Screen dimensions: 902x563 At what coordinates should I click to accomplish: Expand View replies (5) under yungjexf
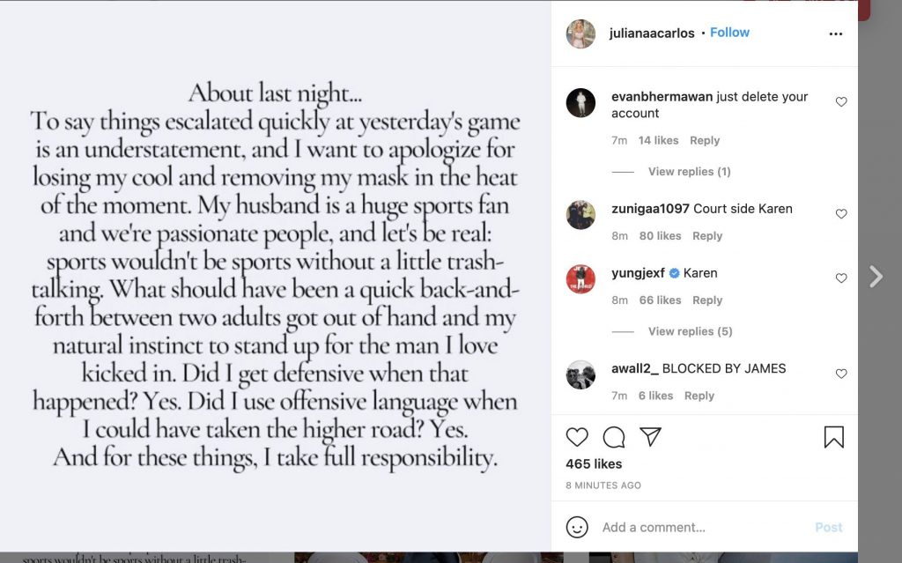coord(689,331)
